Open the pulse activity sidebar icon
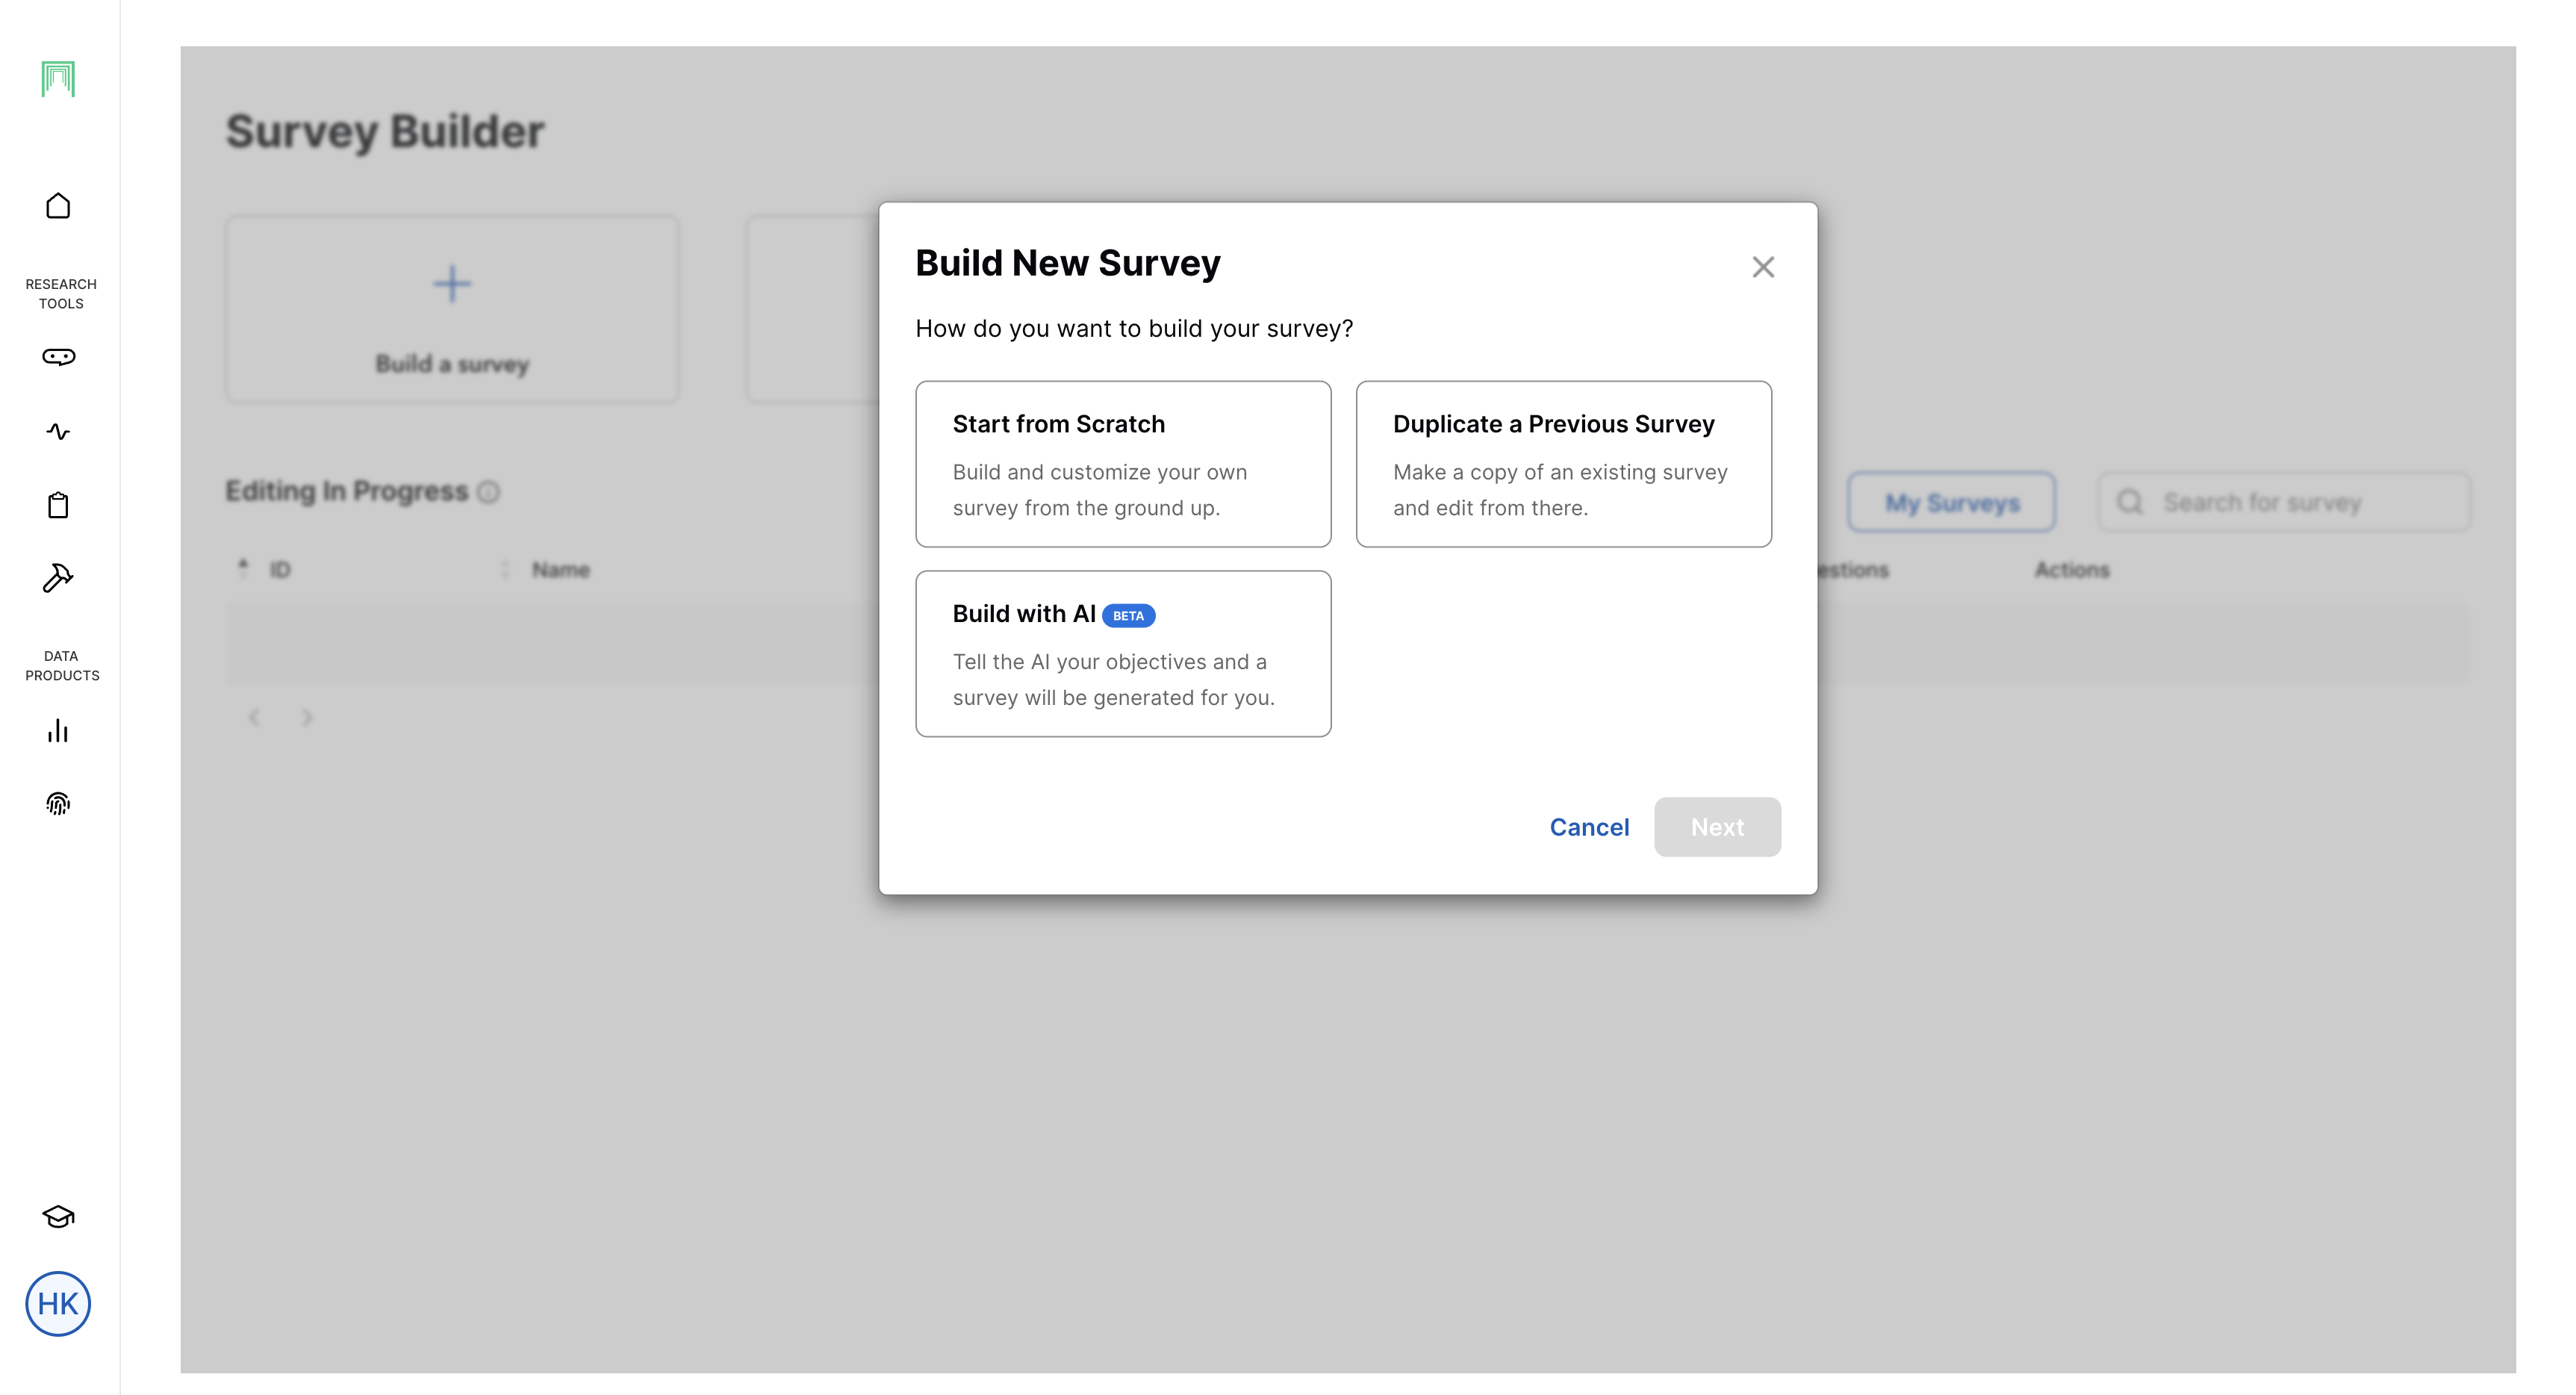Viewport: 2576px width, 1395px height. (58, 432)
